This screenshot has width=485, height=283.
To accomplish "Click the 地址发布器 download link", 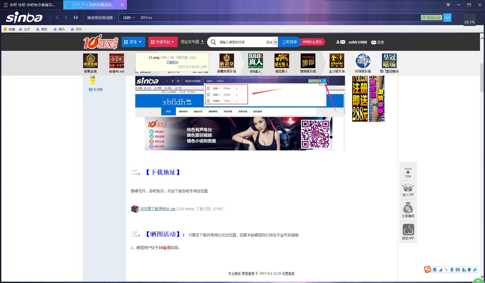I will tap(192, 42).
